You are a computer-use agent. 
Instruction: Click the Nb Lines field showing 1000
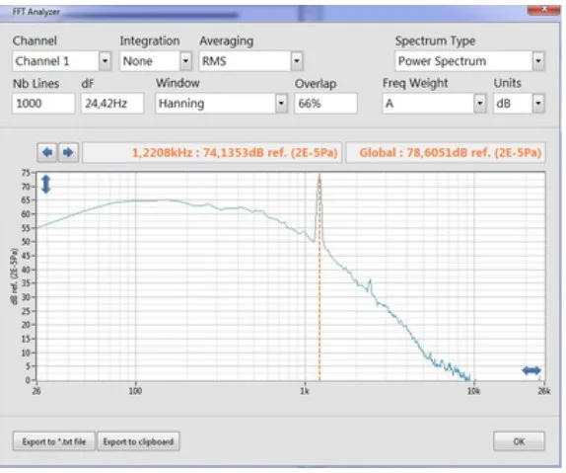pyautogui.click(x=43, y=104)
